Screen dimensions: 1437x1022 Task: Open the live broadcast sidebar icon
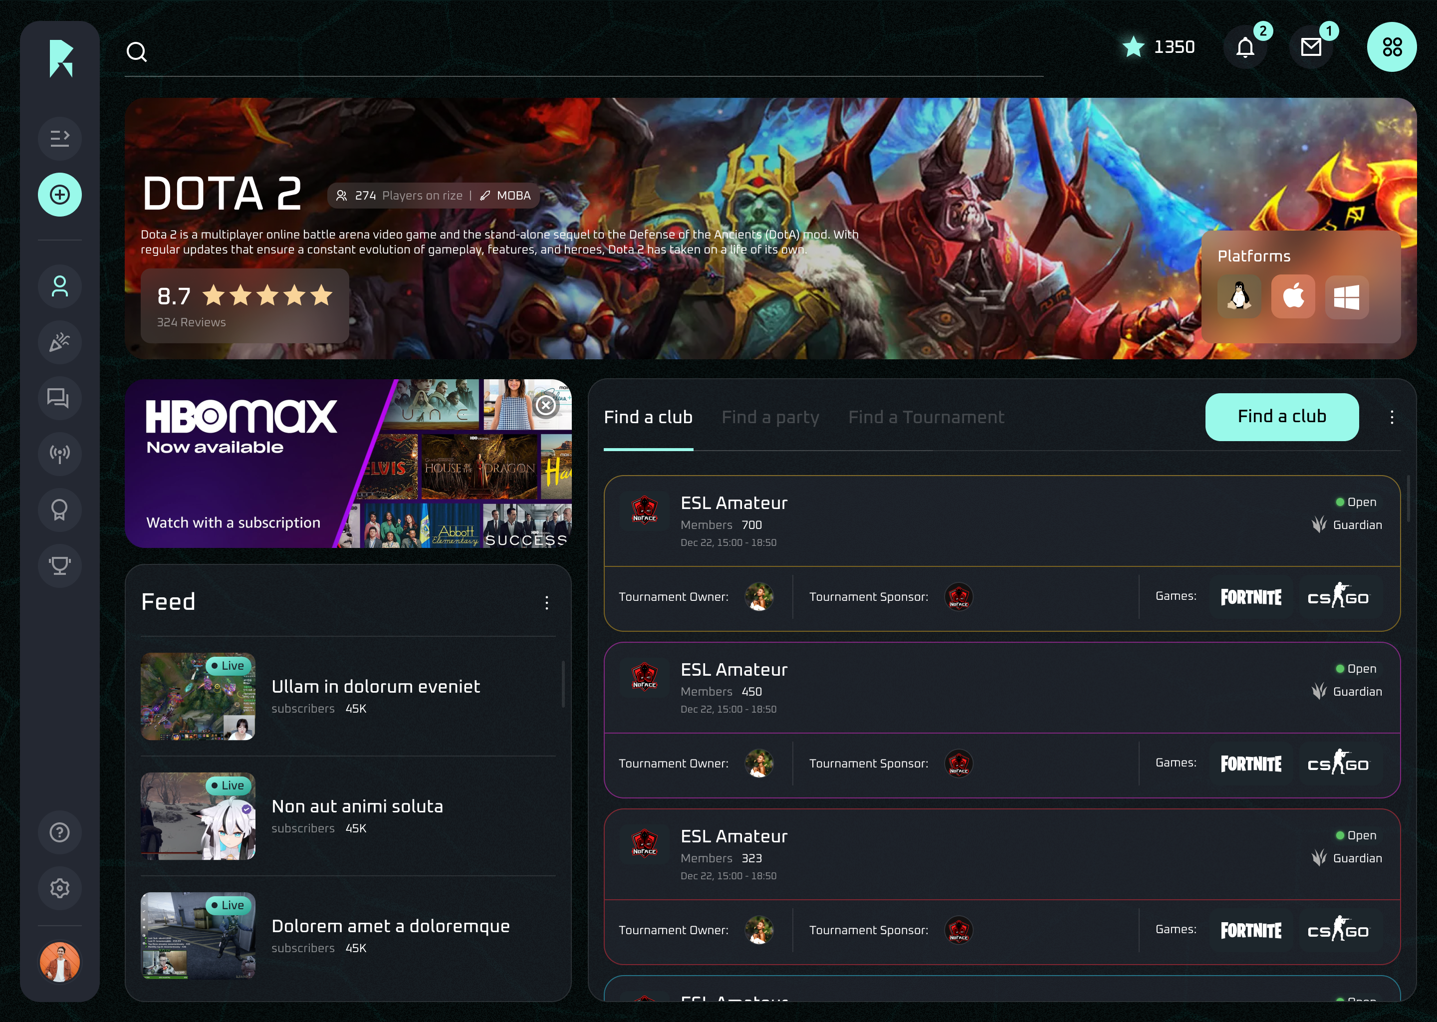(60, 454)
